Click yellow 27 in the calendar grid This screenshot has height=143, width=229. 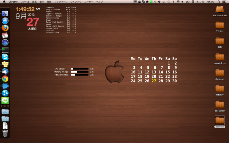point(154,81)
